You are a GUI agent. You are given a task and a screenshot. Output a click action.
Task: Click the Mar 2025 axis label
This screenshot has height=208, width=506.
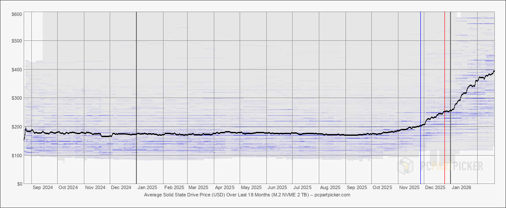coord(198,187)
